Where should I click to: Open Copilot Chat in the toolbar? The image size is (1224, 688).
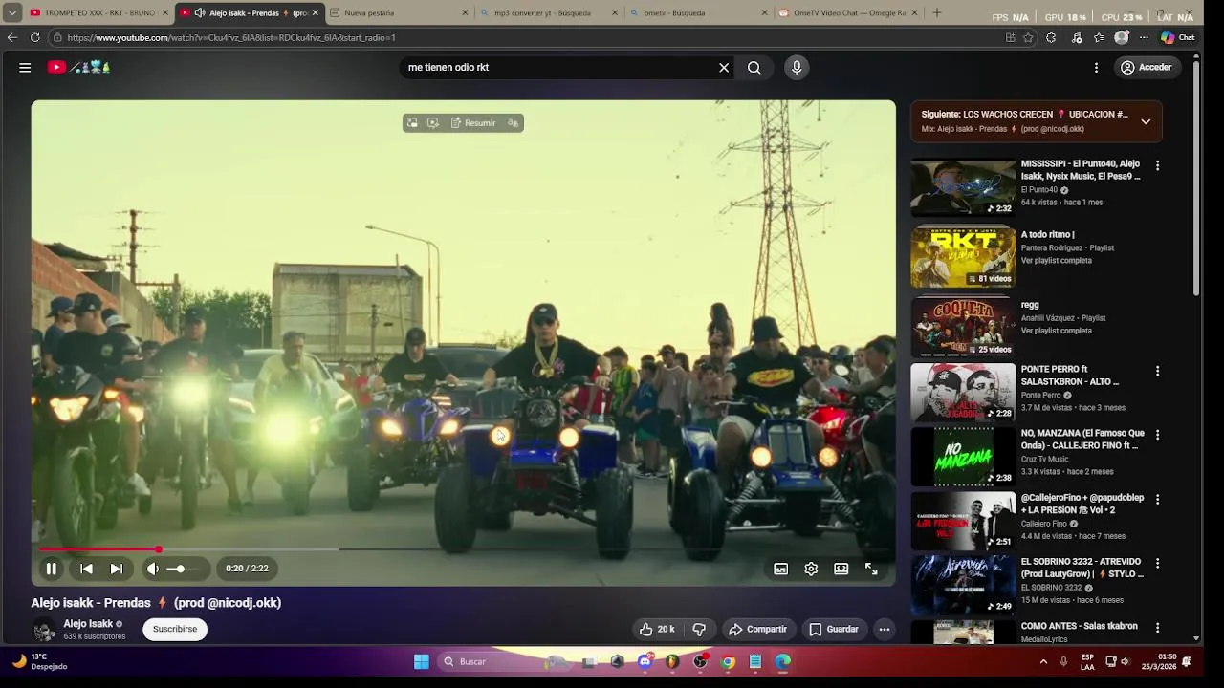click(x=1178, y=37)
